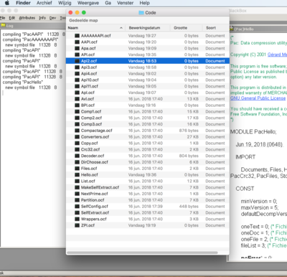Select the MakeSelfExtract.ocf file name
Screen dimensions: 287x277
pos(100,187)
